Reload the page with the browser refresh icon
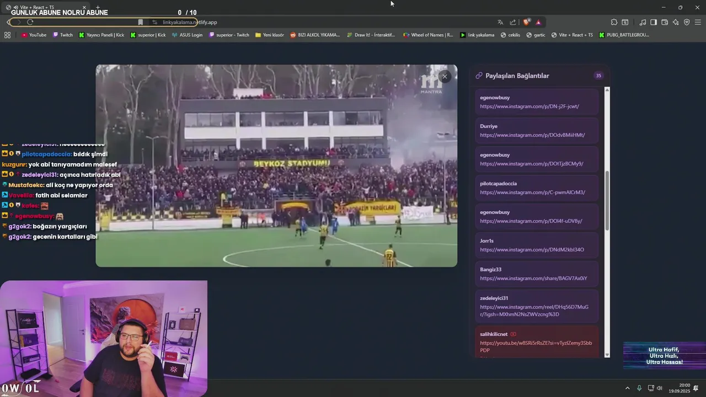This screenshot has height=397, width=706. pyautogui.click(x=30, y=22)
